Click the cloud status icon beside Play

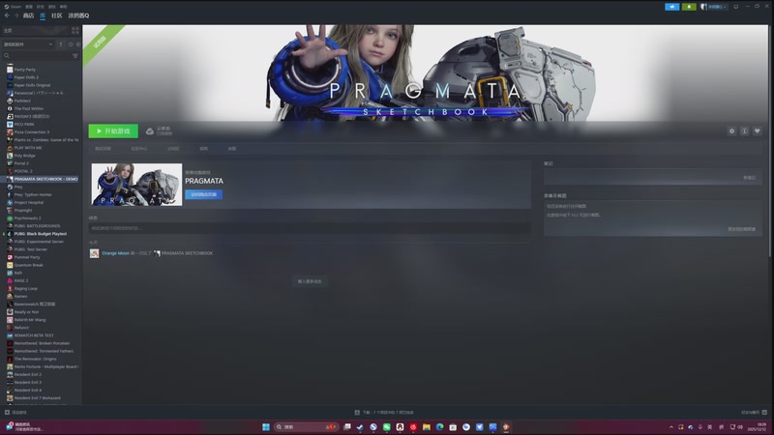pyautogui.click(x=150, y=131)
